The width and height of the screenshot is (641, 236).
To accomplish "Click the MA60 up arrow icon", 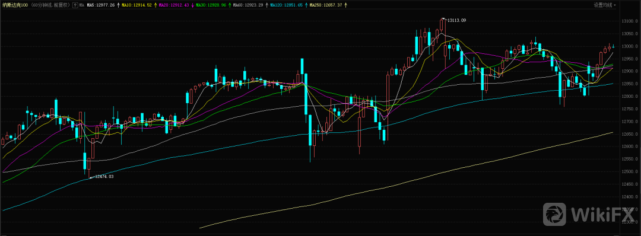I will click(x=266, y=5).
